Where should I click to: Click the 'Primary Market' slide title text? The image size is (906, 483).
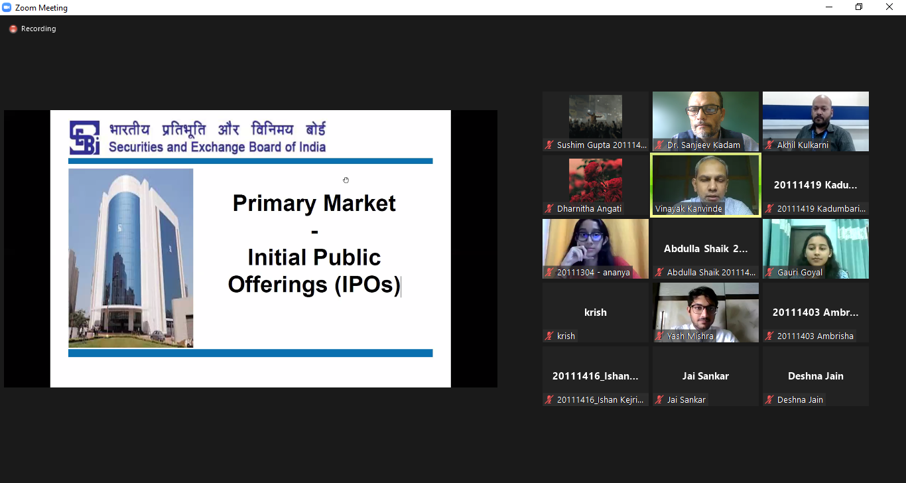tap(314, 203)
